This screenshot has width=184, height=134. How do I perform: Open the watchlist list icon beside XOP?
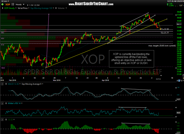13,5
